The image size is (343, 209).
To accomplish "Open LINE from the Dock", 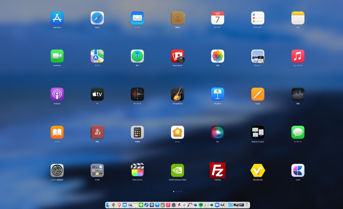I will (x=141, y=205).
